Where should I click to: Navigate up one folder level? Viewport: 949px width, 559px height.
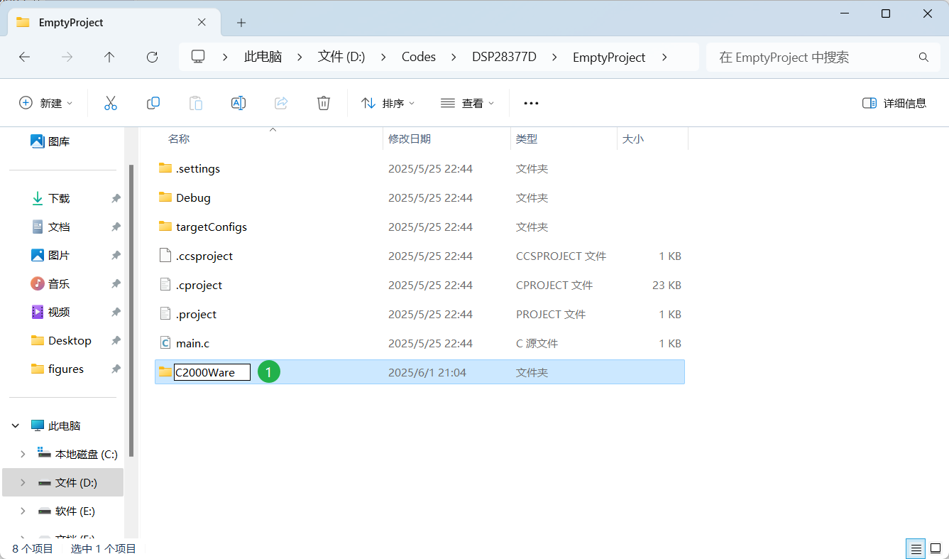109,57
